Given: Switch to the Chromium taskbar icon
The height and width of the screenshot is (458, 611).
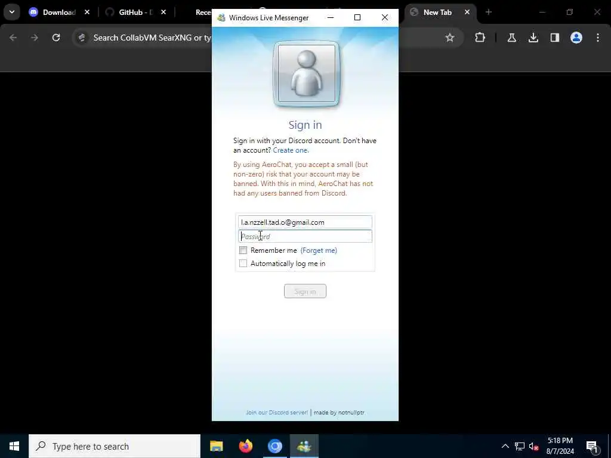Looking at the screenshot, I should [x=275, y=446].
